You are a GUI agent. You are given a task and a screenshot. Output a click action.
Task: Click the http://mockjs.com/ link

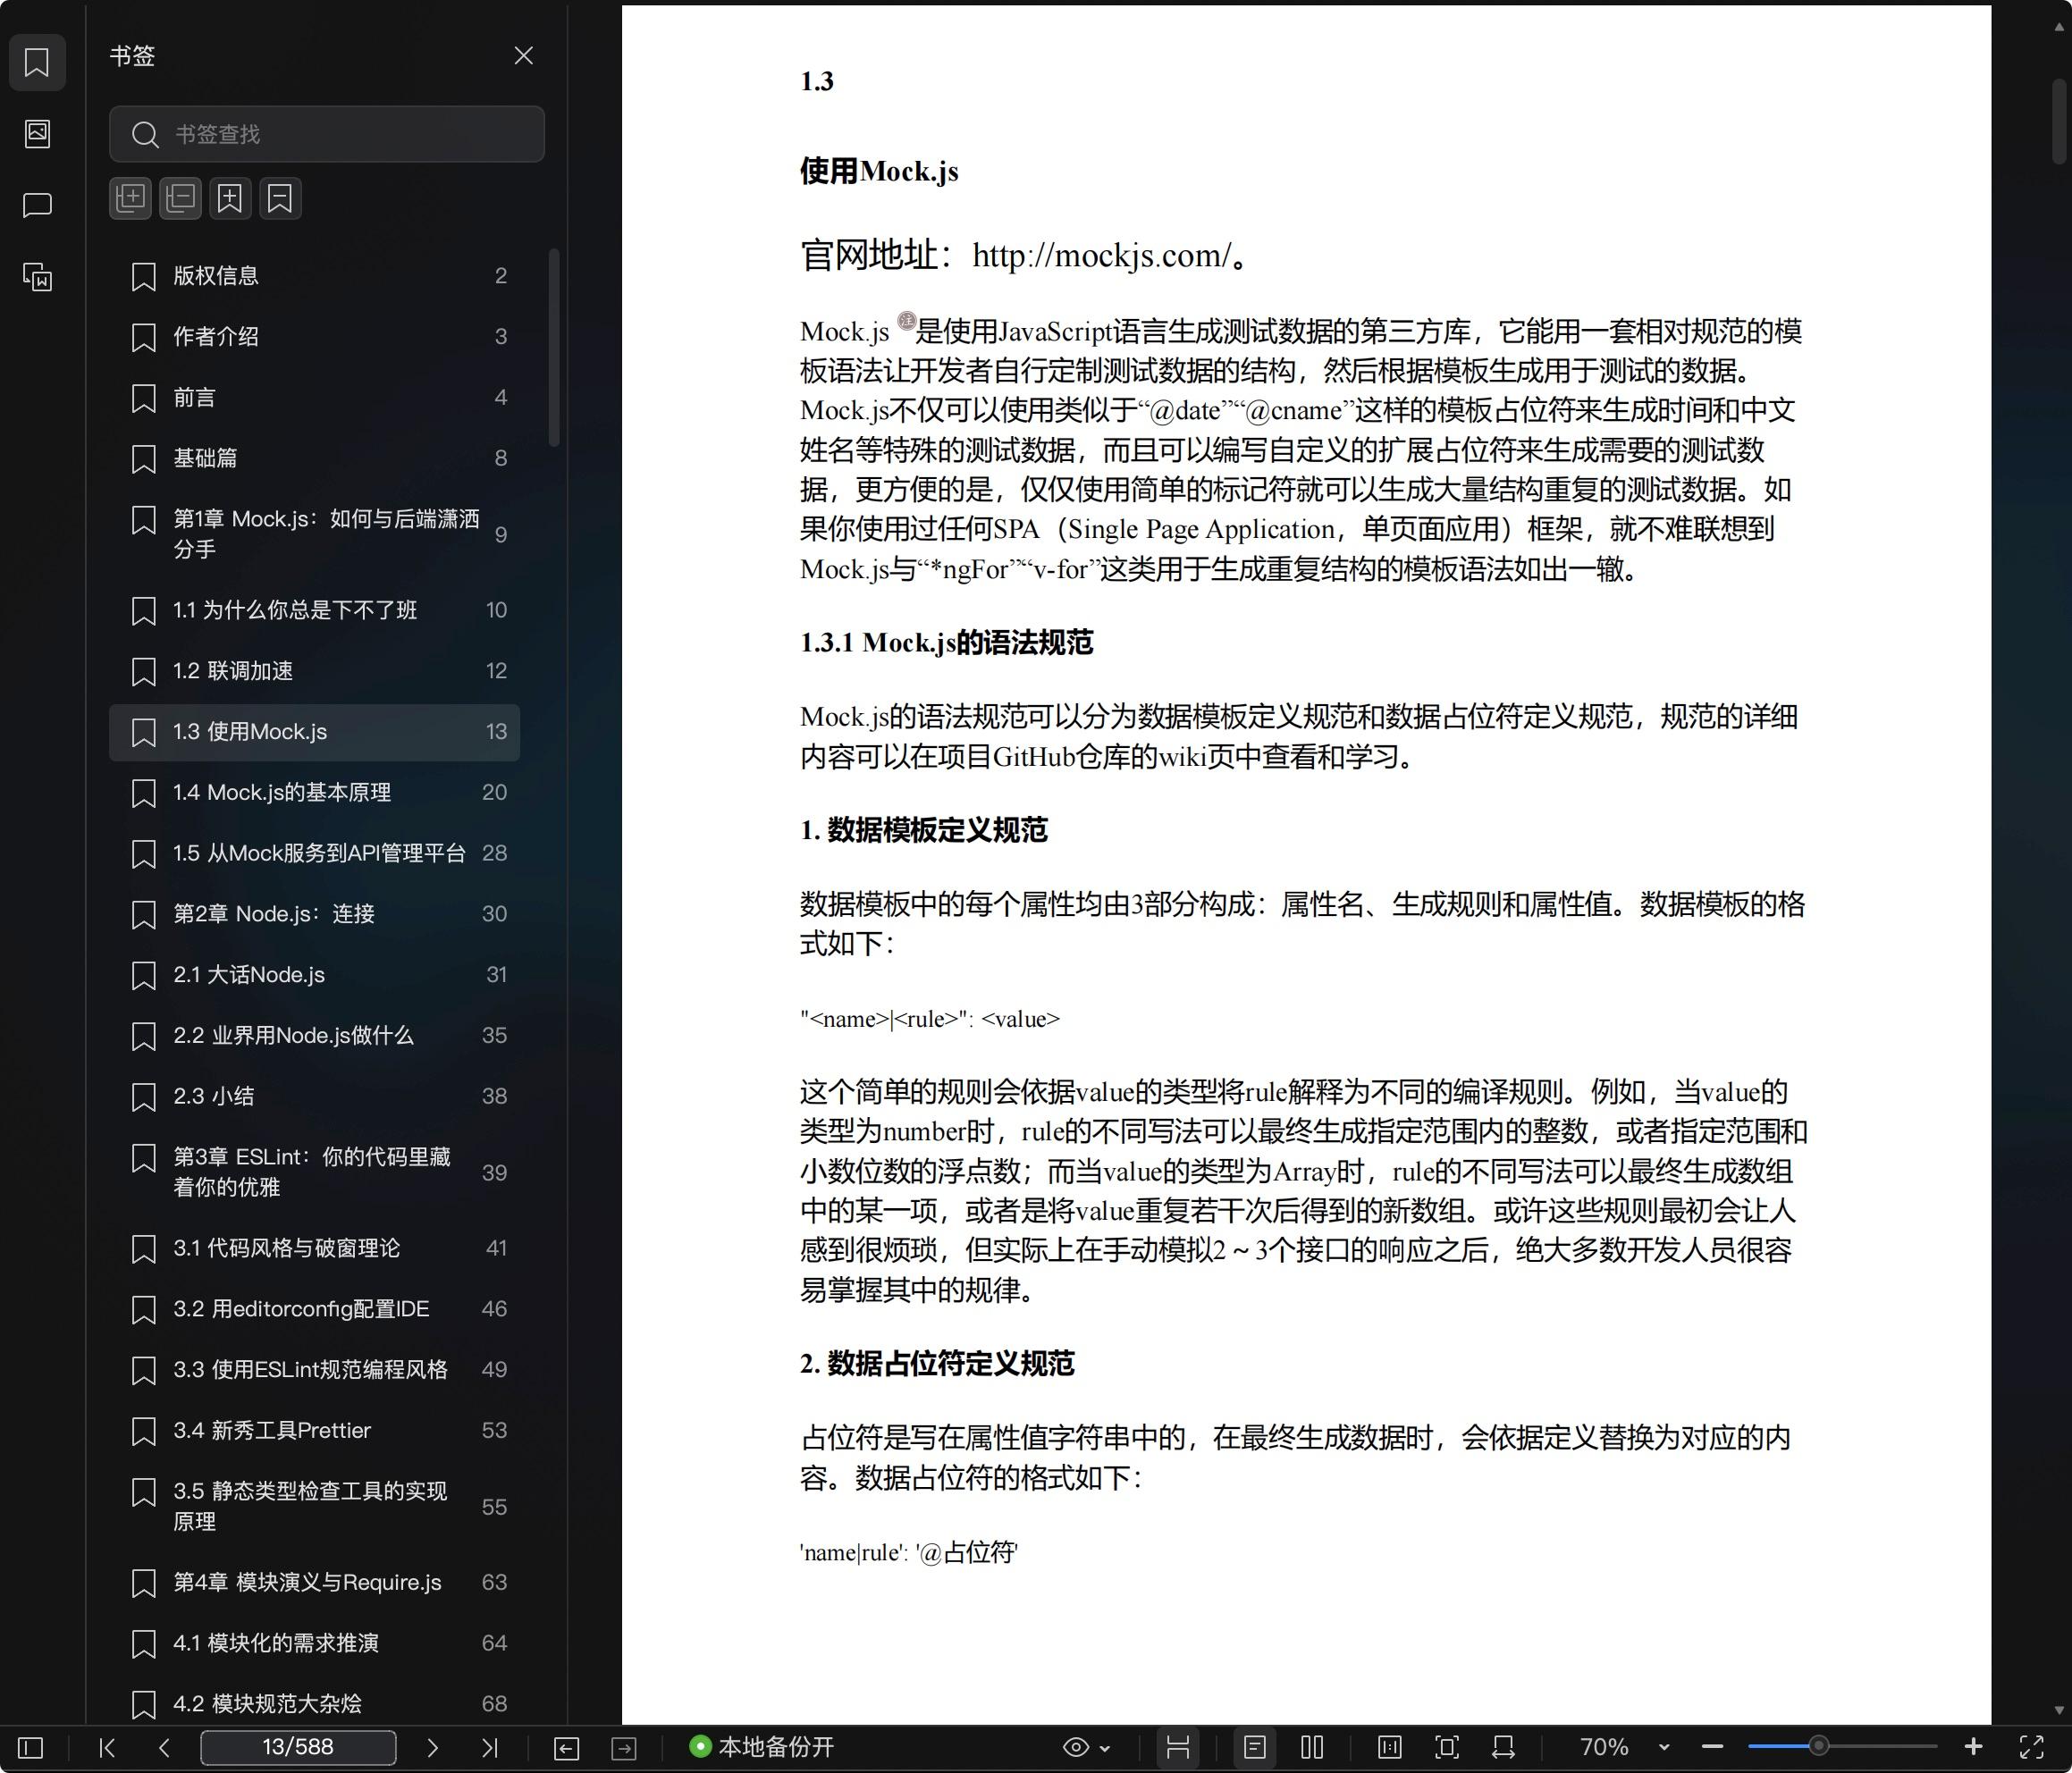[1101, 256]
